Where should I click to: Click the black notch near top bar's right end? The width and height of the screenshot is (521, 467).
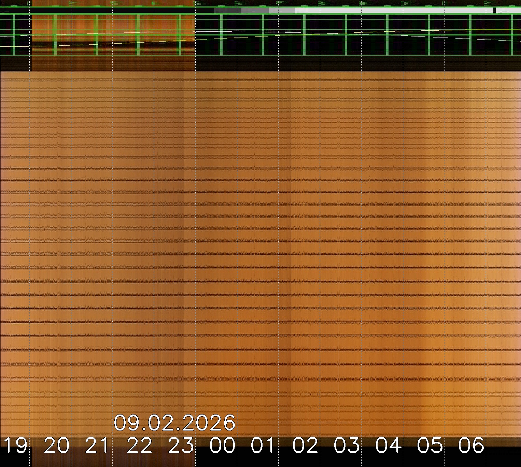tap(494, 11)
